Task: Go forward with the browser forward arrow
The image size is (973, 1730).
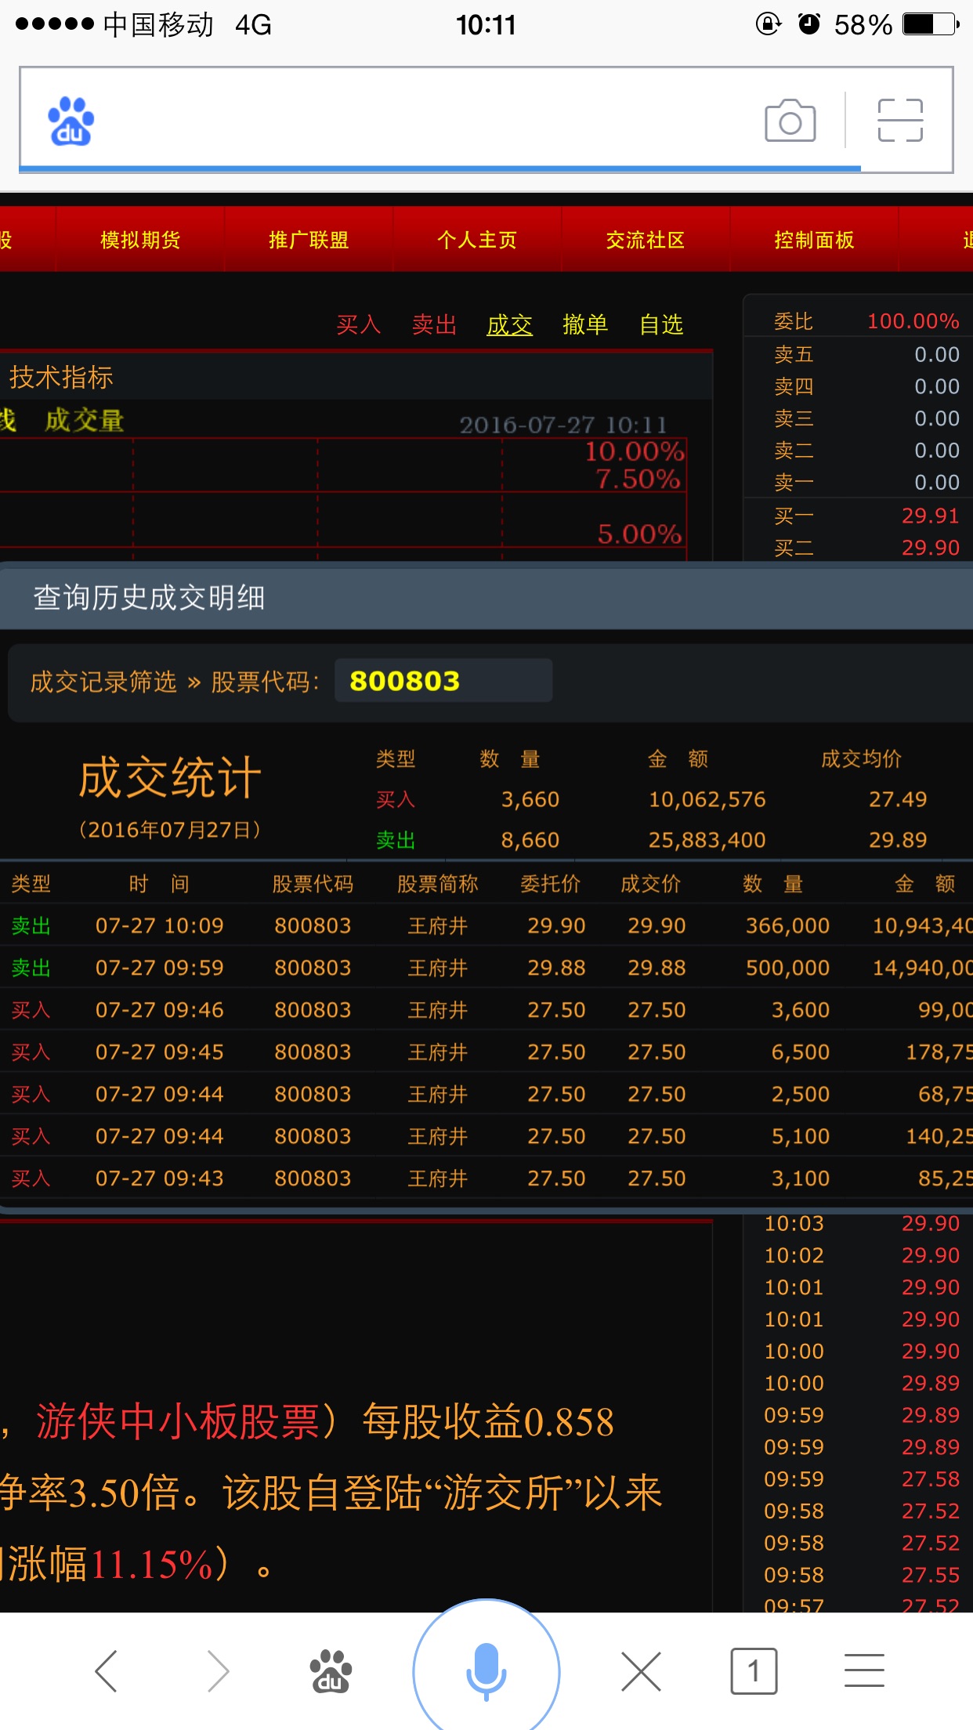Action: [x=218, y=1670]
